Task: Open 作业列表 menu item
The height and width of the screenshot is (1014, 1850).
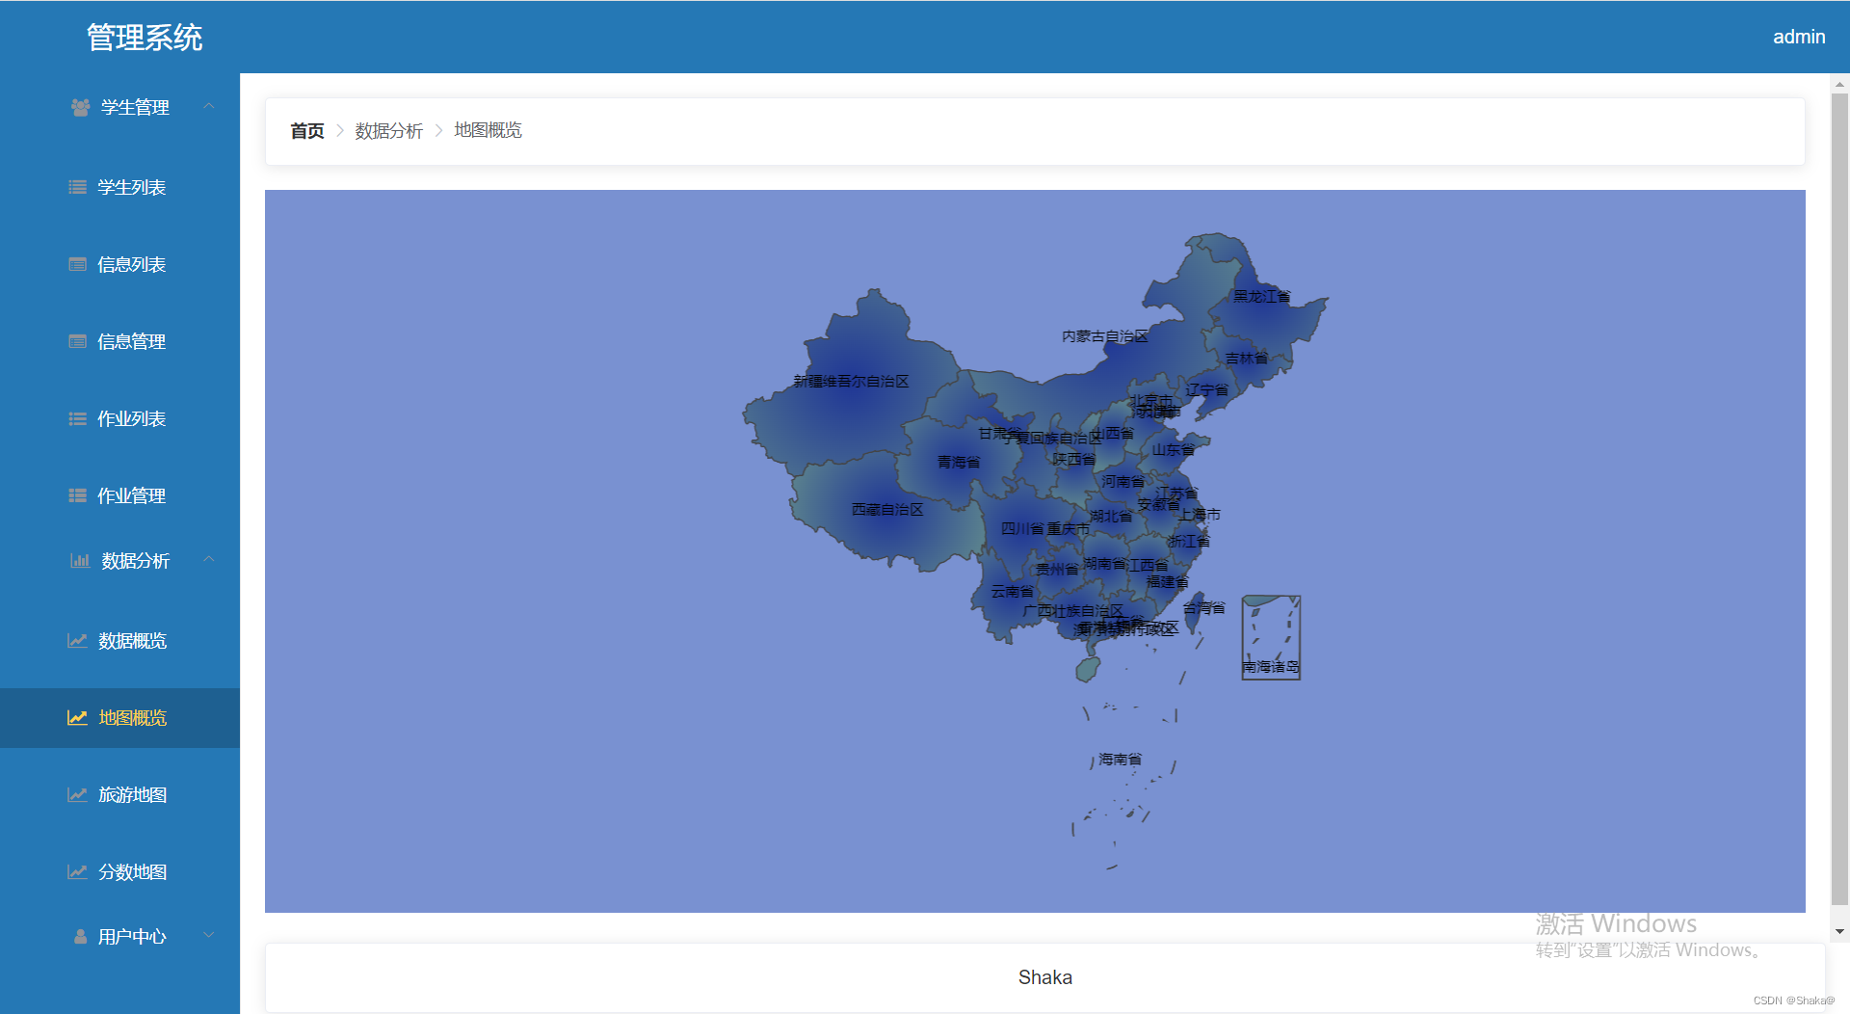Action: 119,418
